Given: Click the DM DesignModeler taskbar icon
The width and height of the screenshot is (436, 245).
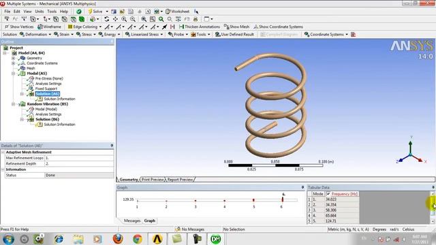Looking at the screenshot, I should 215,239.
